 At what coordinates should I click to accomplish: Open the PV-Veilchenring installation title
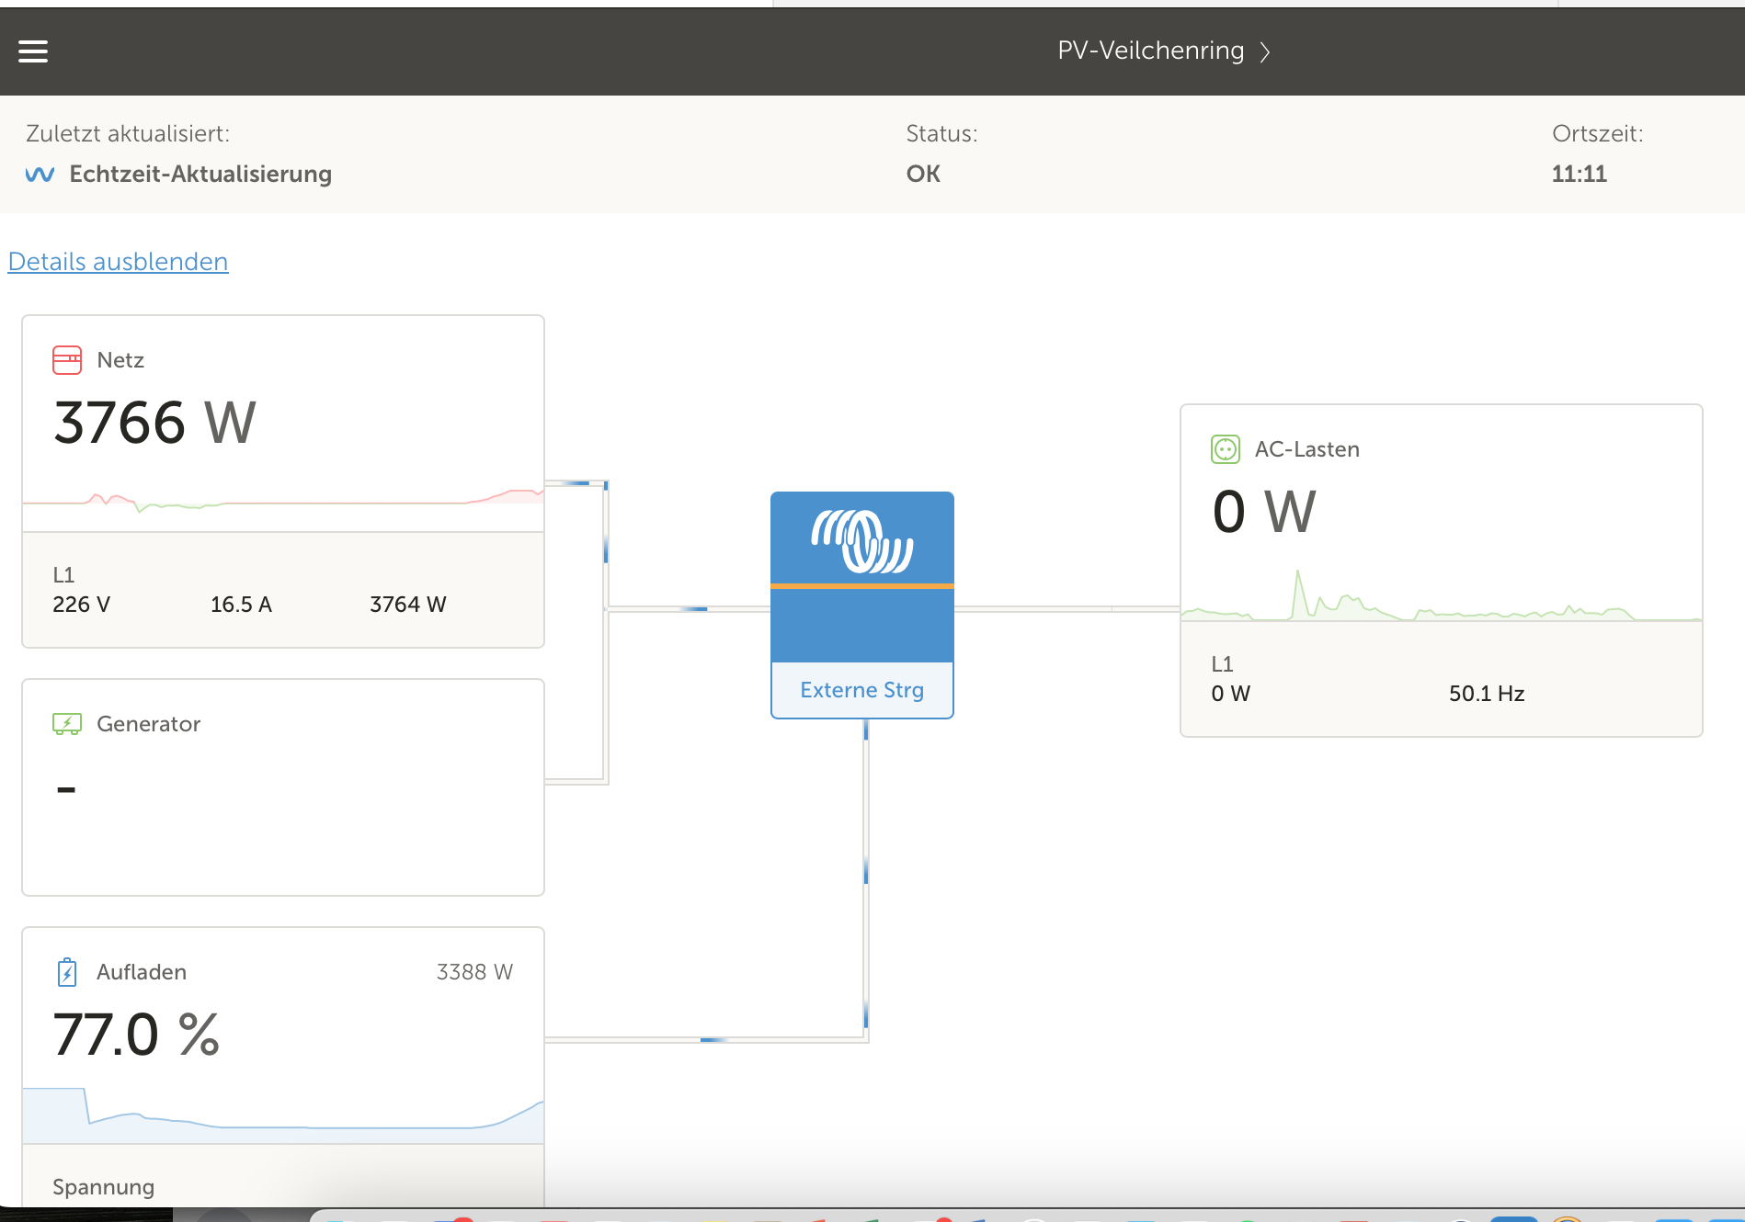[x=1150, y=51]
